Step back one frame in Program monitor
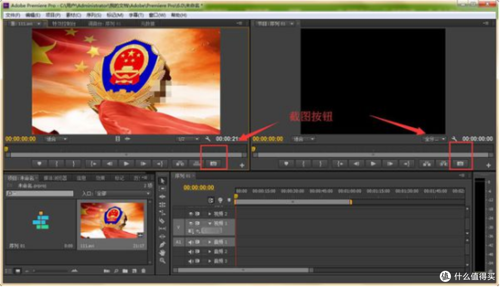This screenshot has width=500, height=287. (x=356, y=163)
